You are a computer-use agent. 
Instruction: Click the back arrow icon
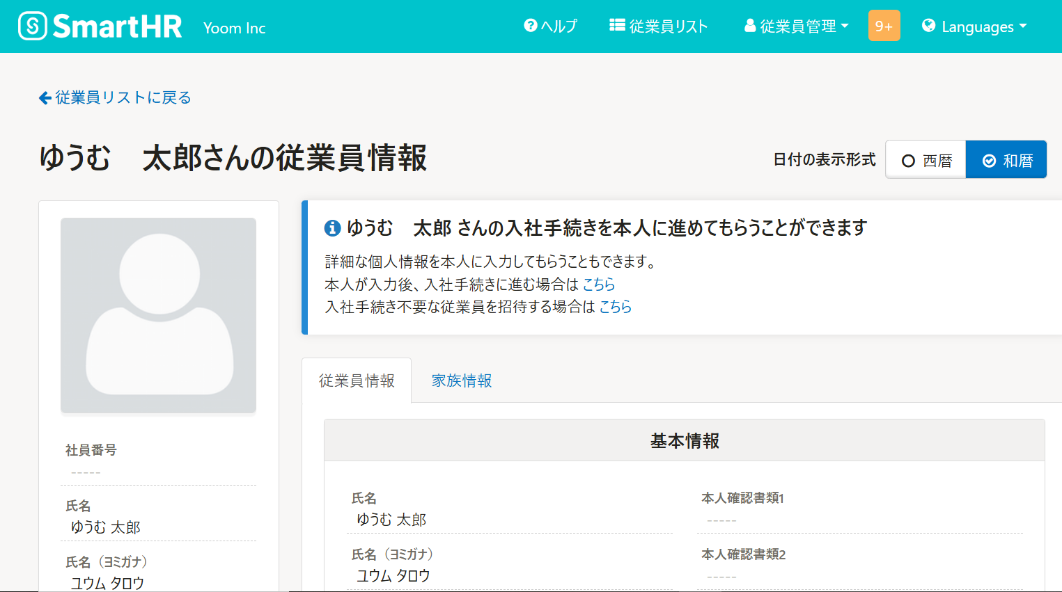pyautogui.click(x=45, y=98)
